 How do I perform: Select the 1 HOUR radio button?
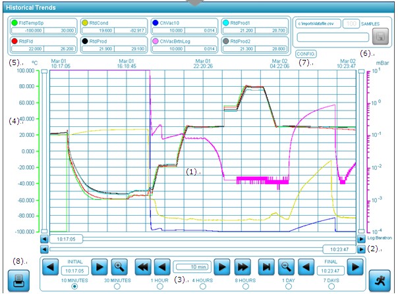click(159, 286)
